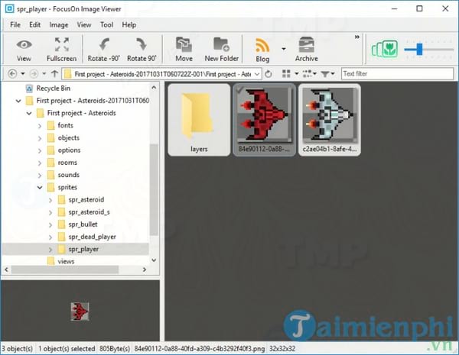The width and height of the screenshot is (459, 355).
Task: Expand the fonts folder
Action: (40, 126)
